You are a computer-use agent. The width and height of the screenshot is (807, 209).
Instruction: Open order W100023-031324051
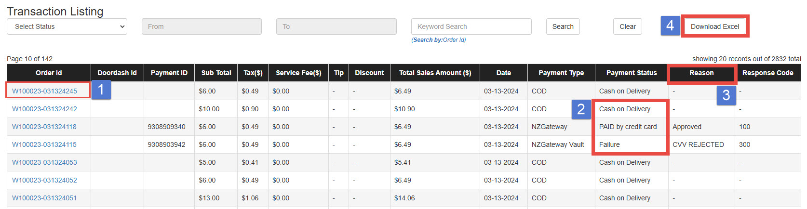[44, 198]
